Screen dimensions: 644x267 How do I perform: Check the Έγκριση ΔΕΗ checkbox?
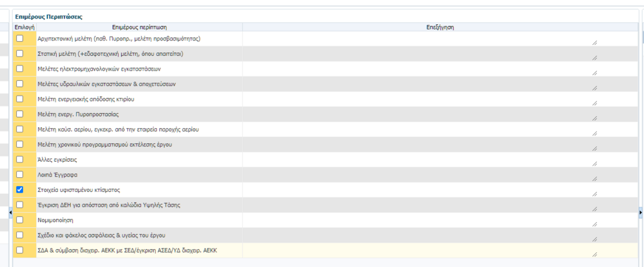click(19, 205)
